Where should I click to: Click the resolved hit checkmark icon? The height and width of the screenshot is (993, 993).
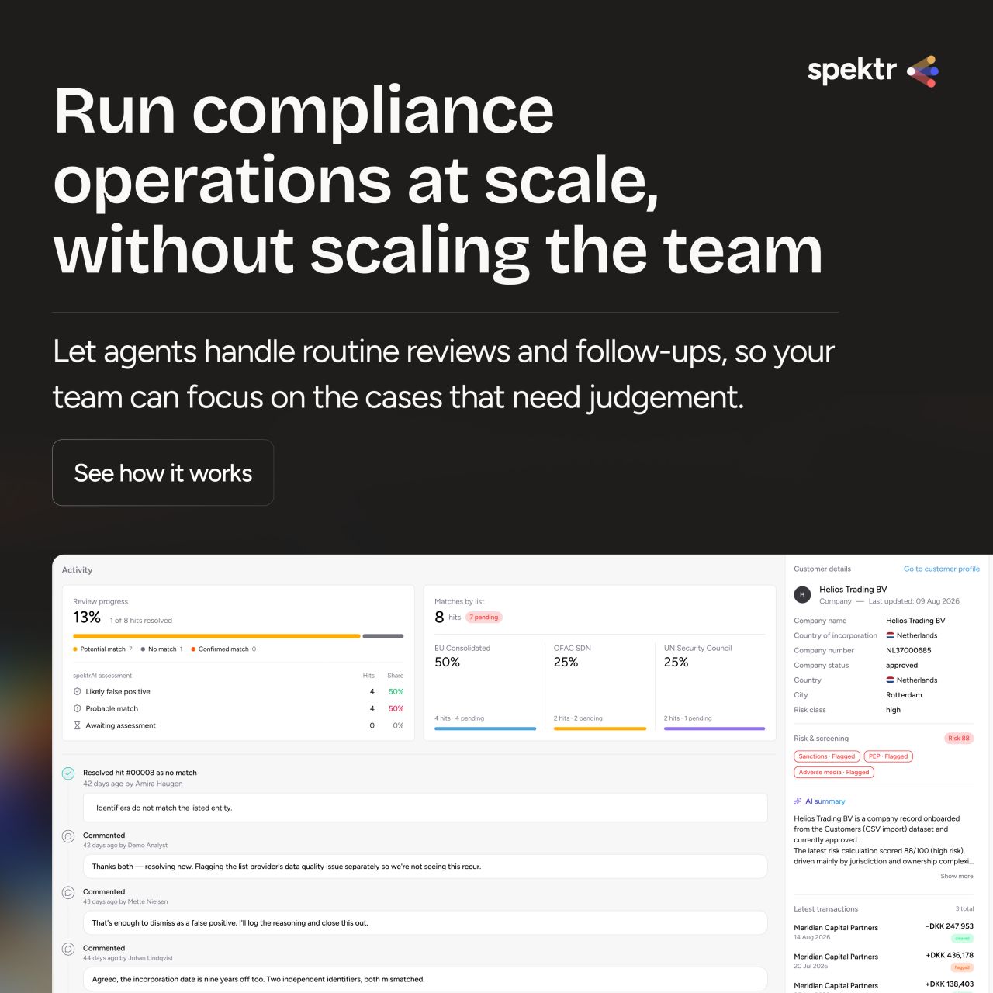[68, 773]
